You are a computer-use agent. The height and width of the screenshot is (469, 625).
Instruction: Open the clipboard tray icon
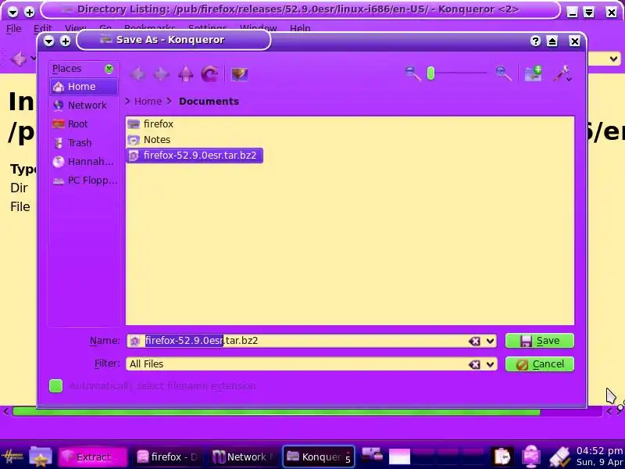pos(502,456)
